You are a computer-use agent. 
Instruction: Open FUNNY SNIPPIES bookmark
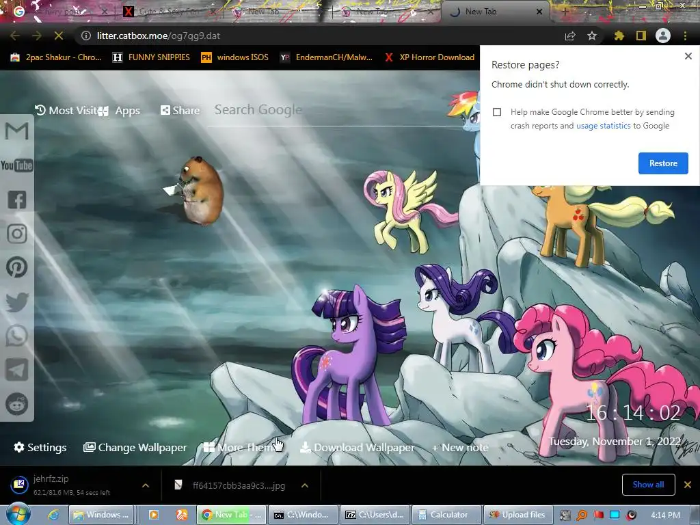point(151,57)
